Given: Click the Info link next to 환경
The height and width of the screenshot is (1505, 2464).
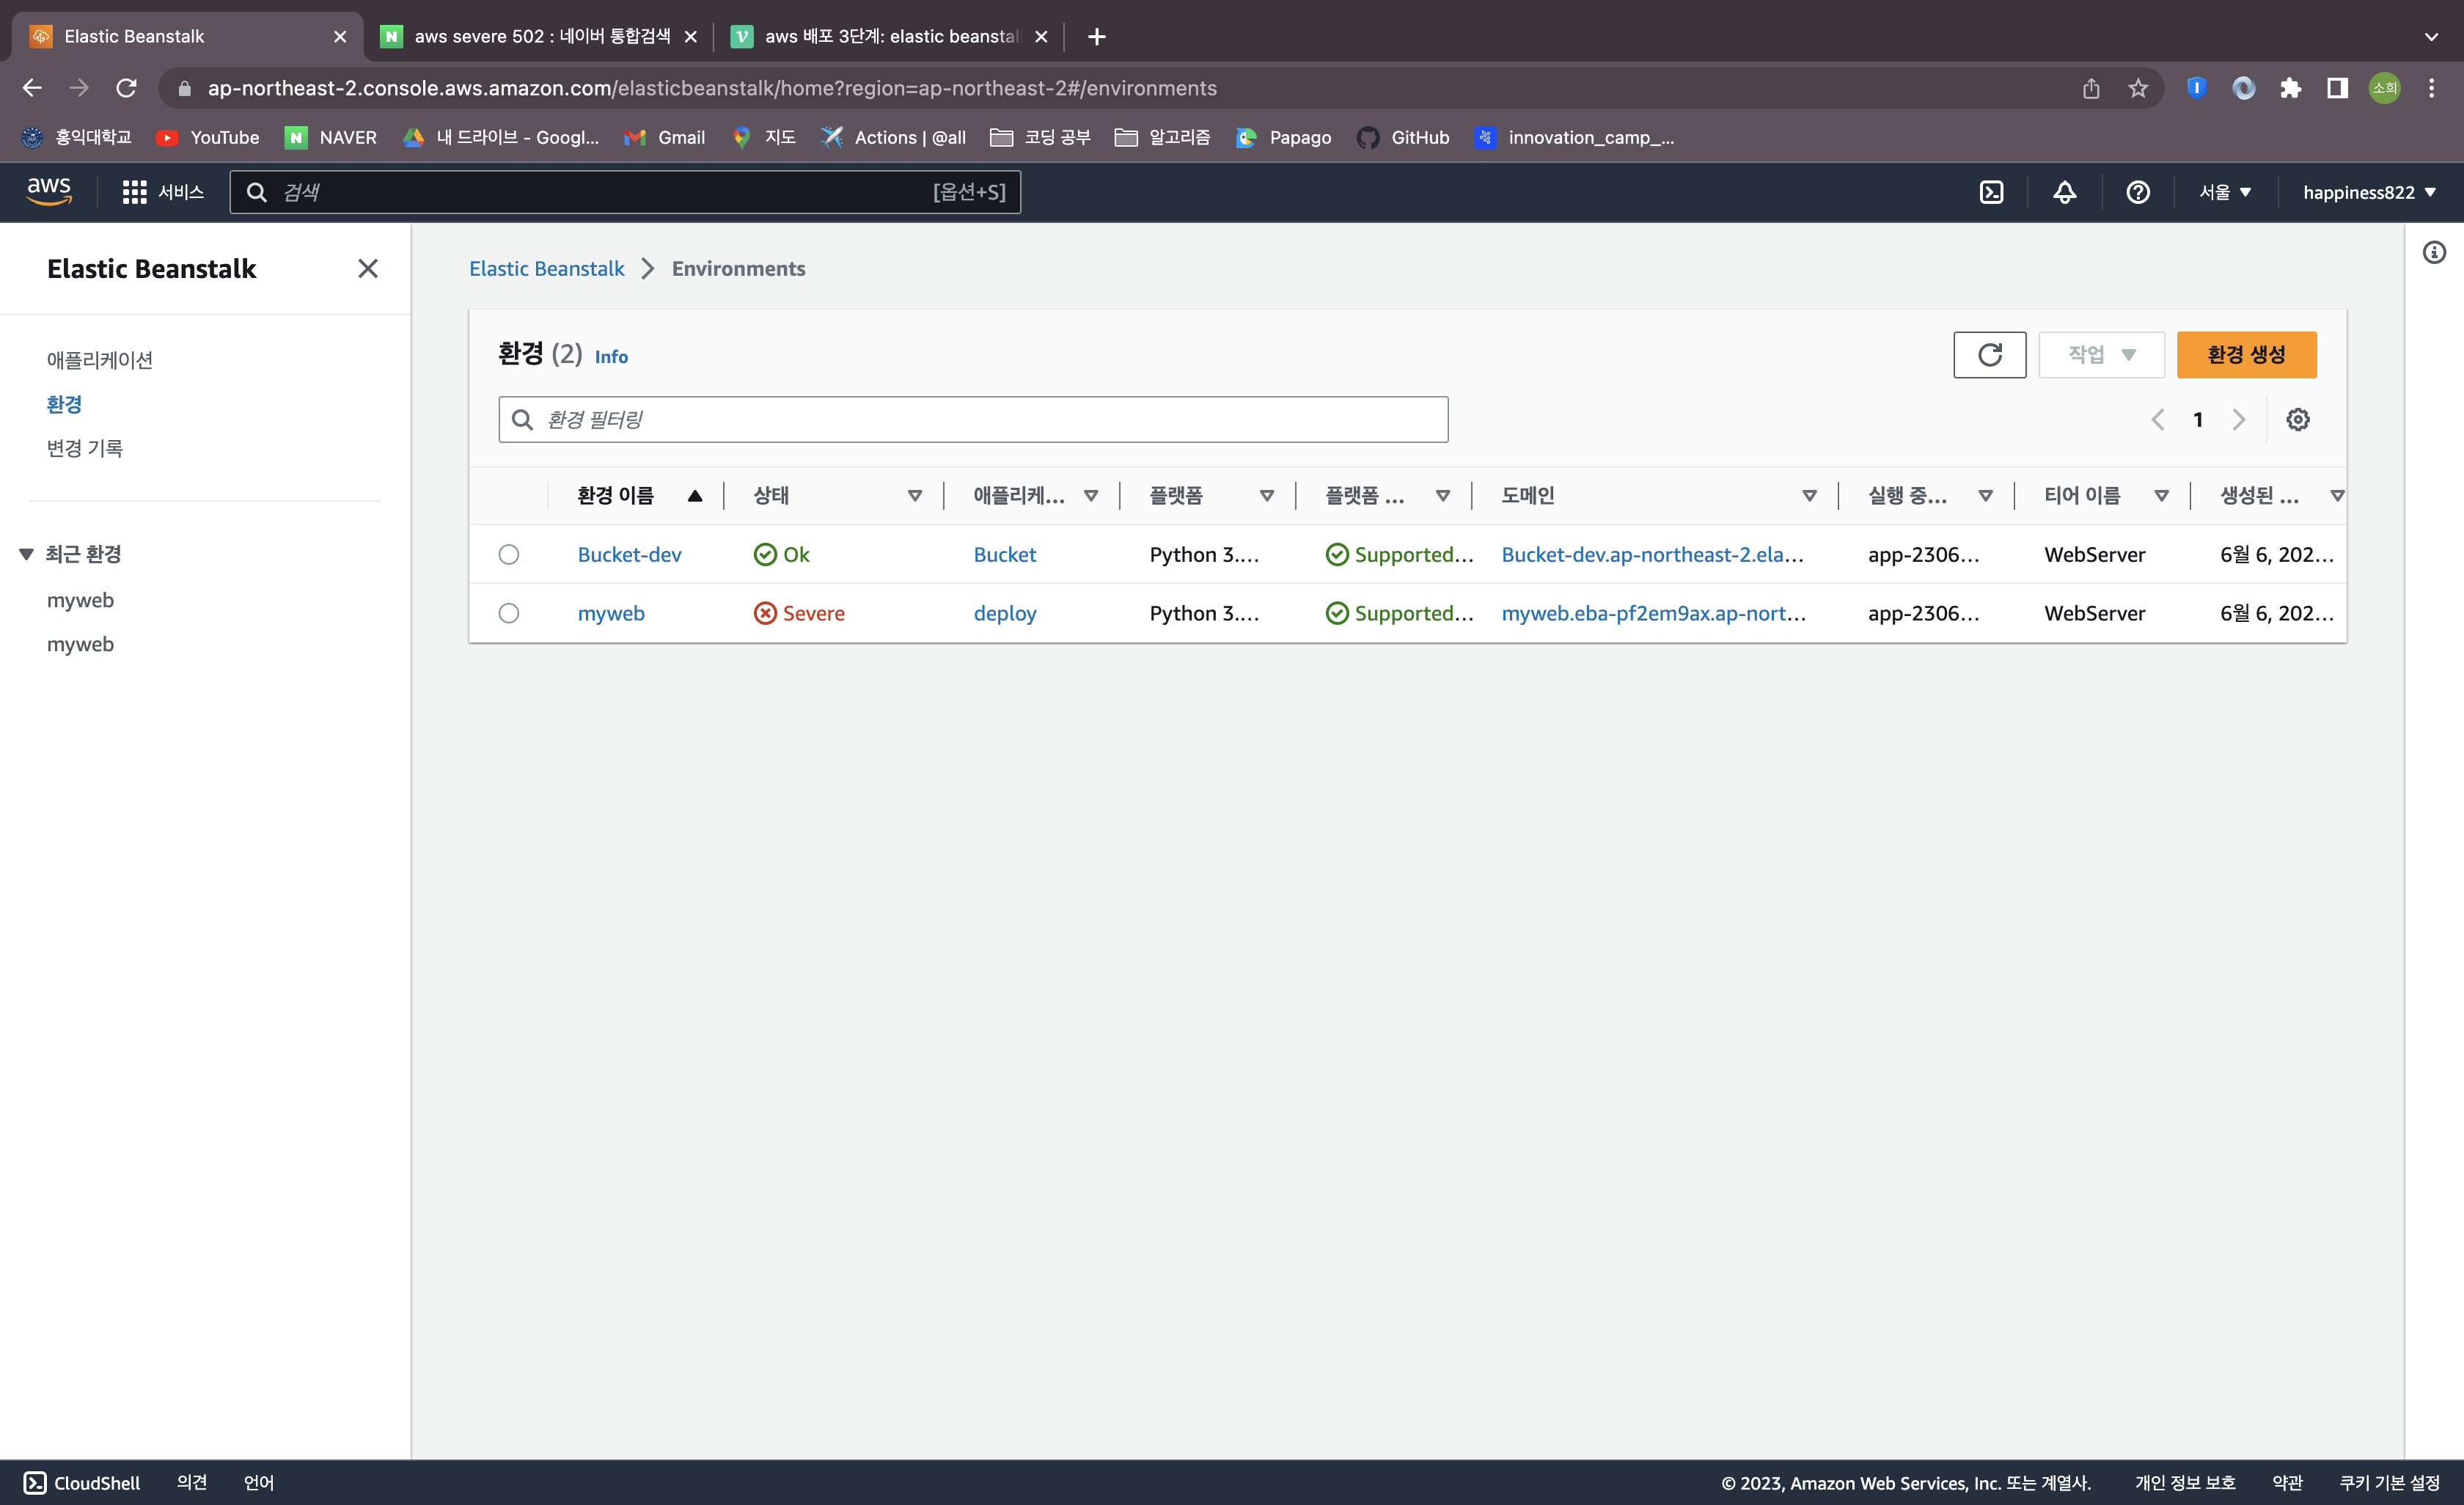Looking at the screenshot, I should click(611, 357).
